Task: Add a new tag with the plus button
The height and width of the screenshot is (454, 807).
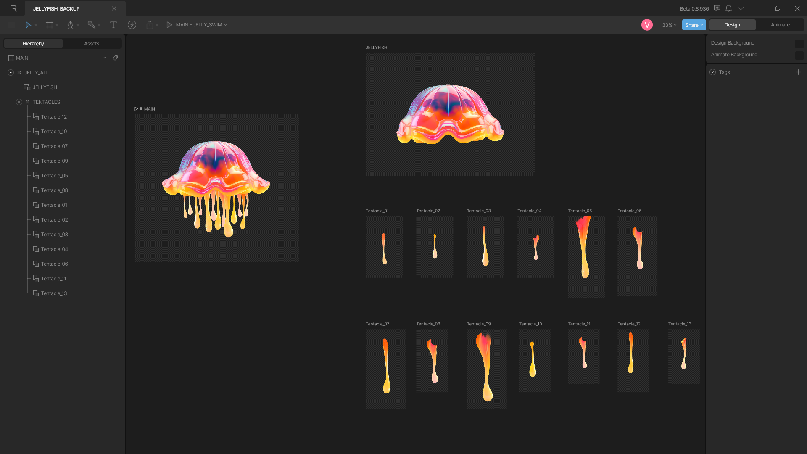Action: [x=799, y=72]
